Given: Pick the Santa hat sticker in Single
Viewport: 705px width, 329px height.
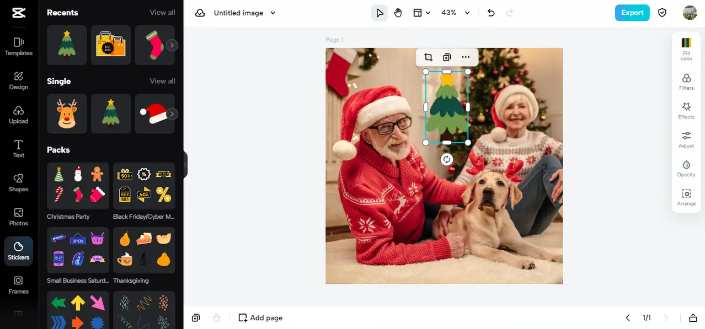Looking at the screenshot, I should [153, 114].
